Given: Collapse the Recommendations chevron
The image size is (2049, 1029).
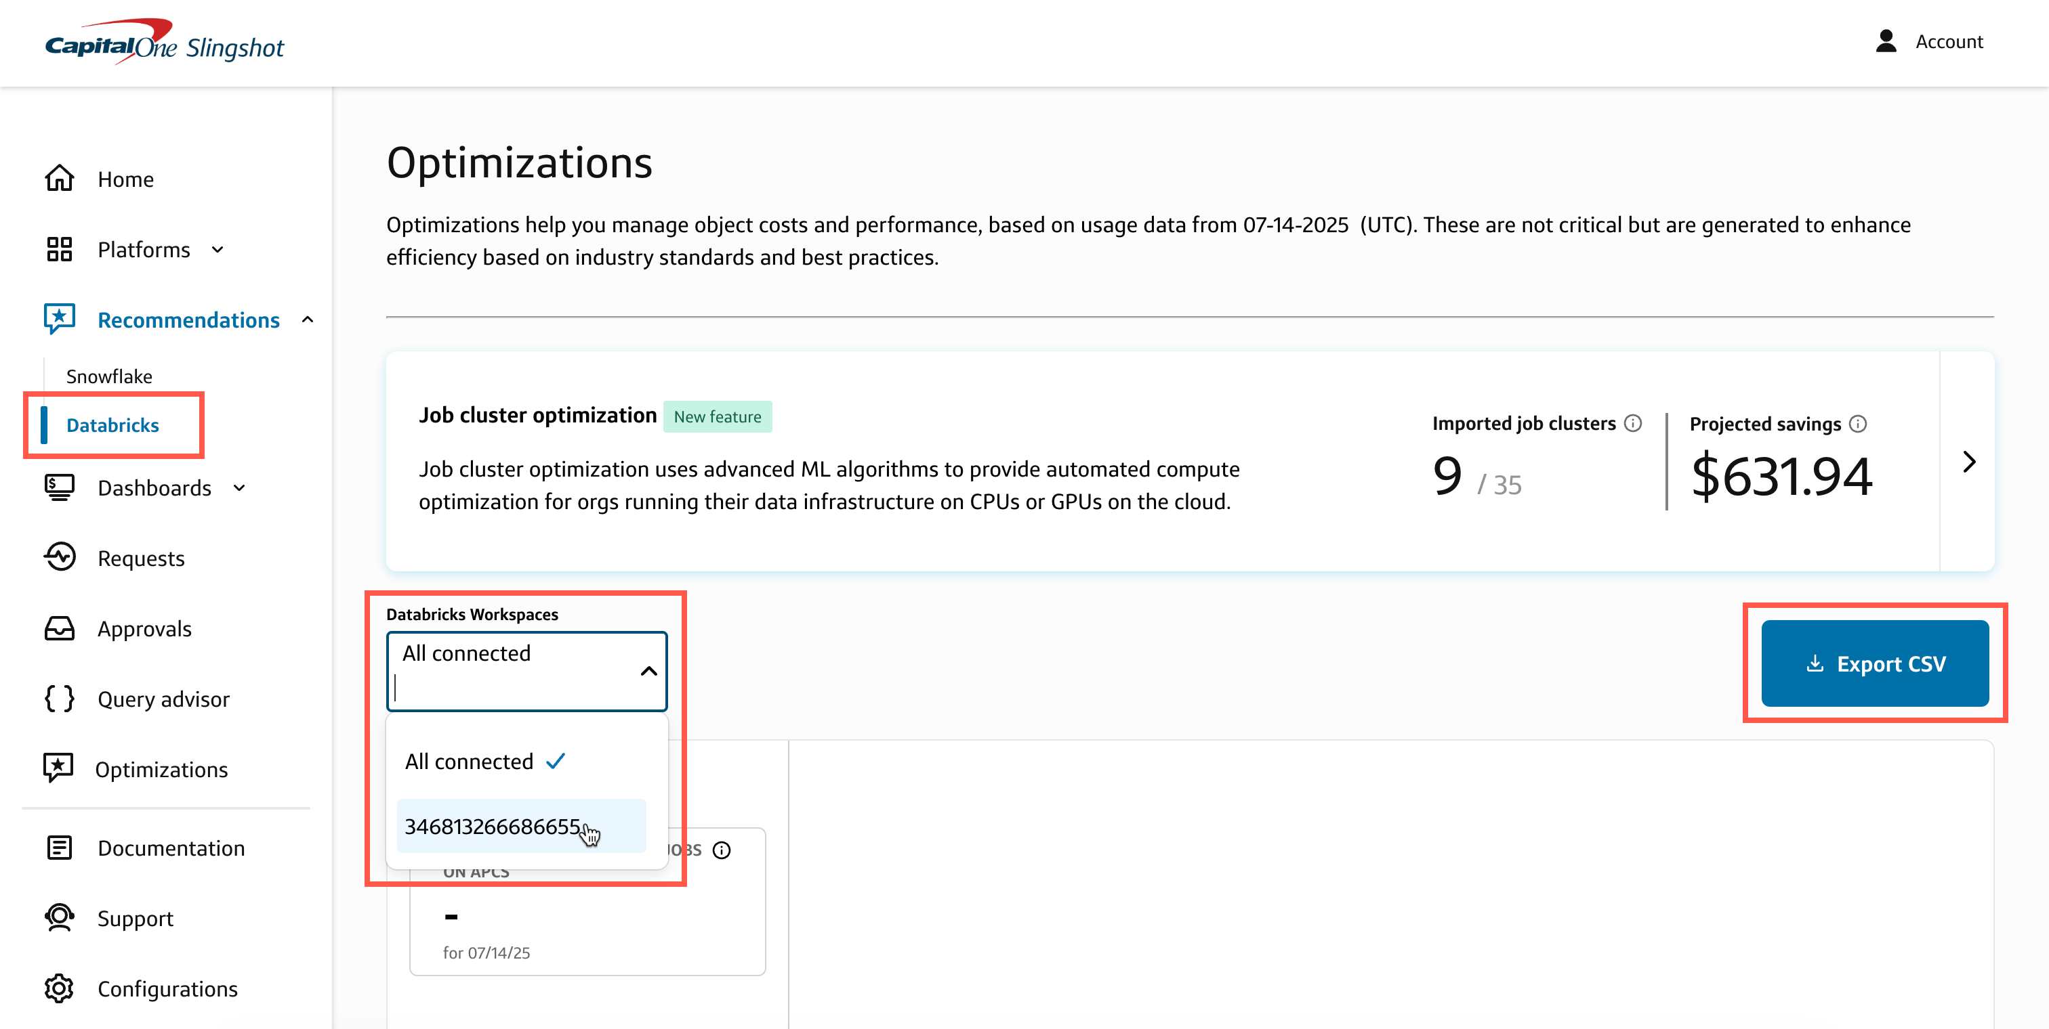Looking at the screenshot, I should (308, 320).
